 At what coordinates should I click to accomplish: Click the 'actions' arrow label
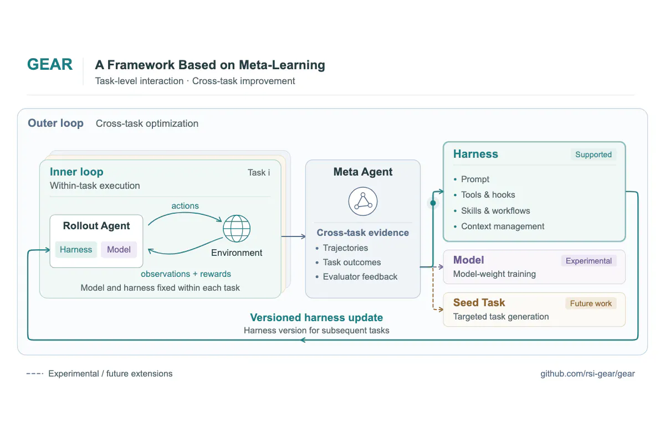pos(185,206)
